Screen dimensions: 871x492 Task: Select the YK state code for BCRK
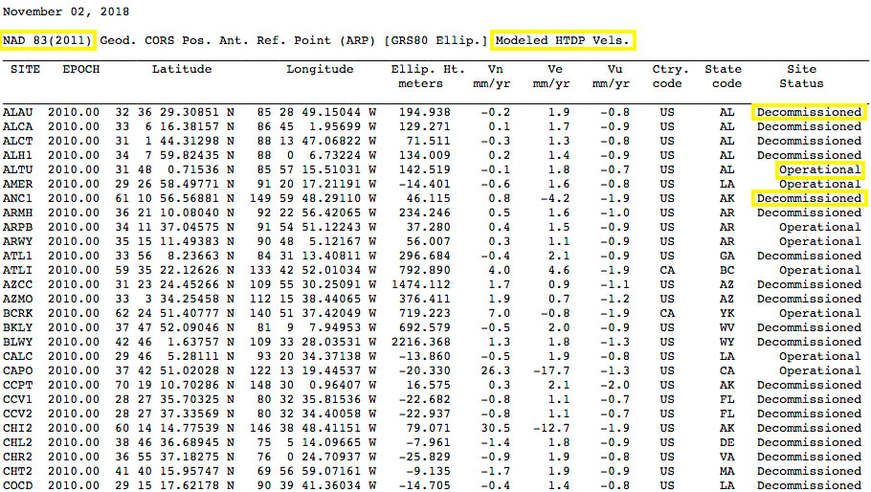tap(726, 313)
